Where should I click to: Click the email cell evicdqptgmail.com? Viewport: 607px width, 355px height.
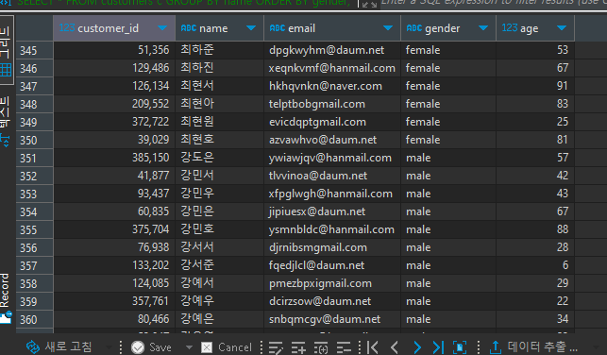point(332,122)
